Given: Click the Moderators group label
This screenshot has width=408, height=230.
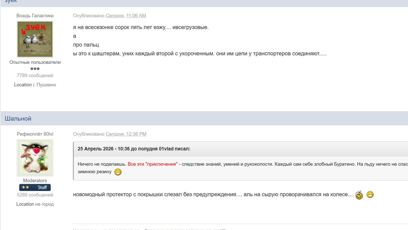Looking at the screenshot, I should pos(35,180).
